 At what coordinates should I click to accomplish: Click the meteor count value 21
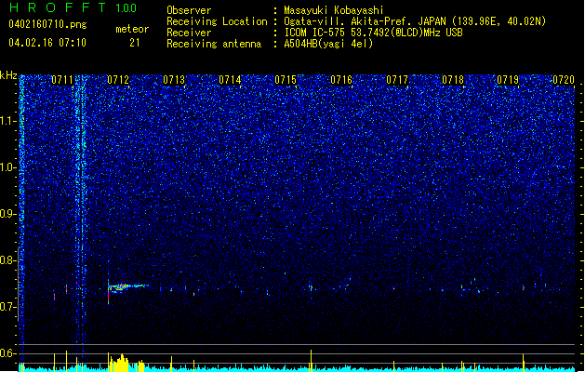[x=135, y=43]
